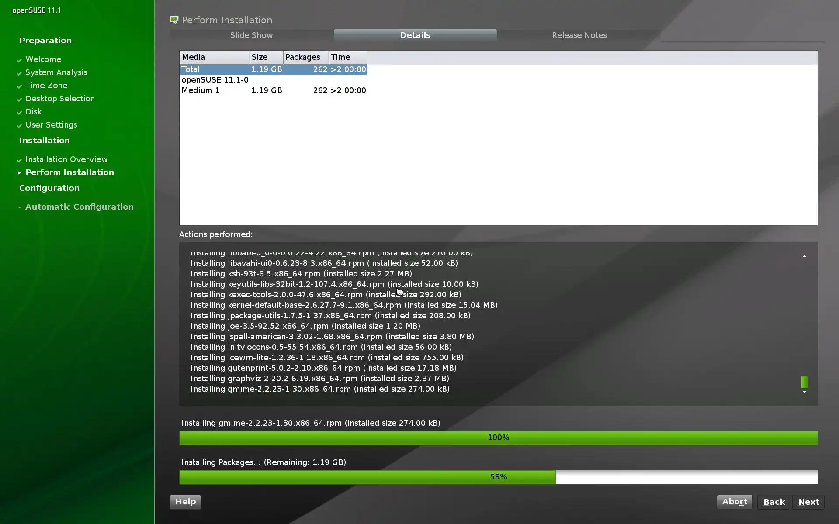Click the arrow marker beside Perform Installation

(19, 173)
